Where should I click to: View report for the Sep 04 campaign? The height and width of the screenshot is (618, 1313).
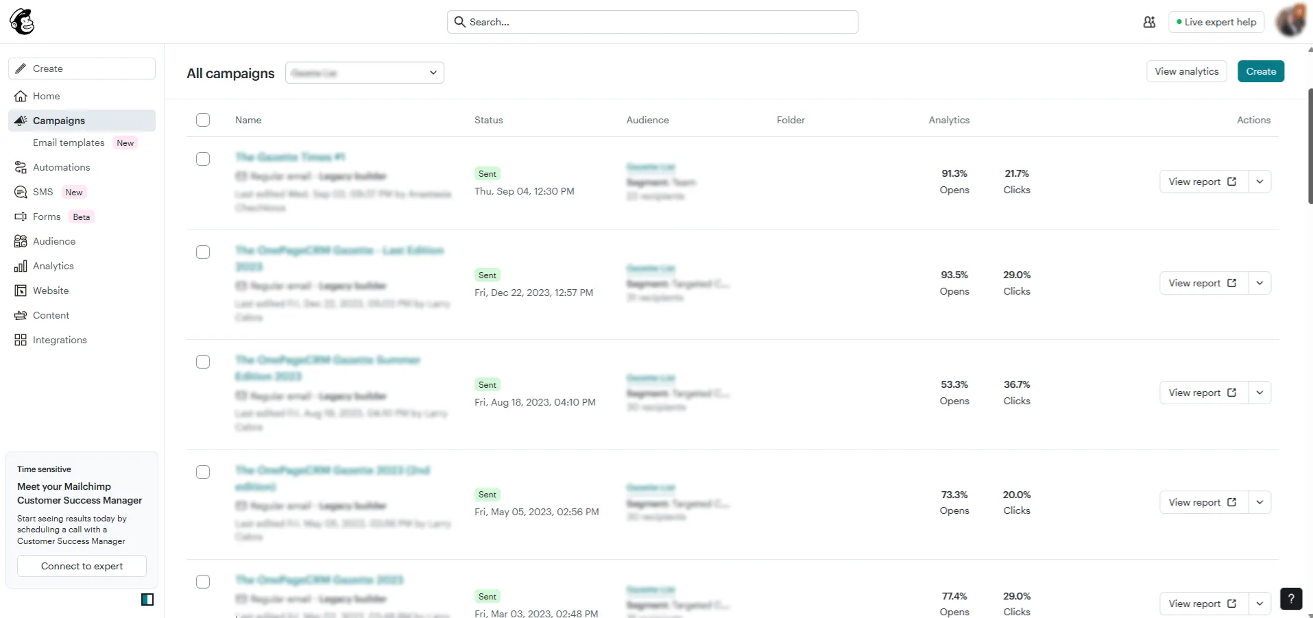[1203, 182]
